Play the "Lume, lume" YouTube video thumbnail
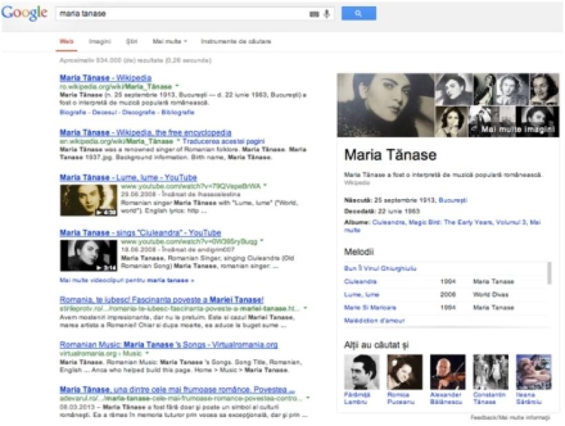The image size is (565, 426). point(88,200)
